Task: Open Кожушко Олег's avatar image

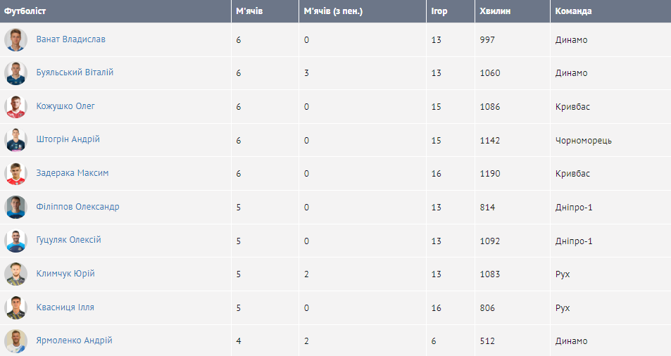Action: click(x=15, y=106)
